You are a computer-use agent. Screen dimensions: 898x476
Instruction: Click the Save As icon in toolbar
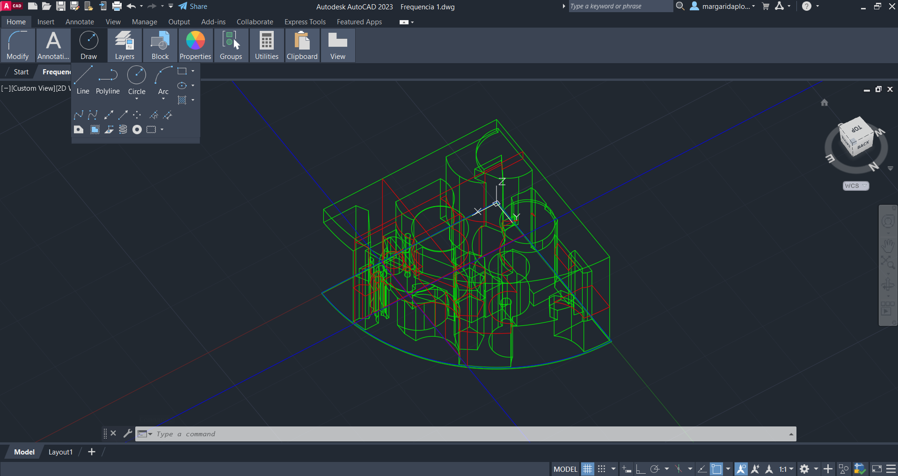point(74,6)
